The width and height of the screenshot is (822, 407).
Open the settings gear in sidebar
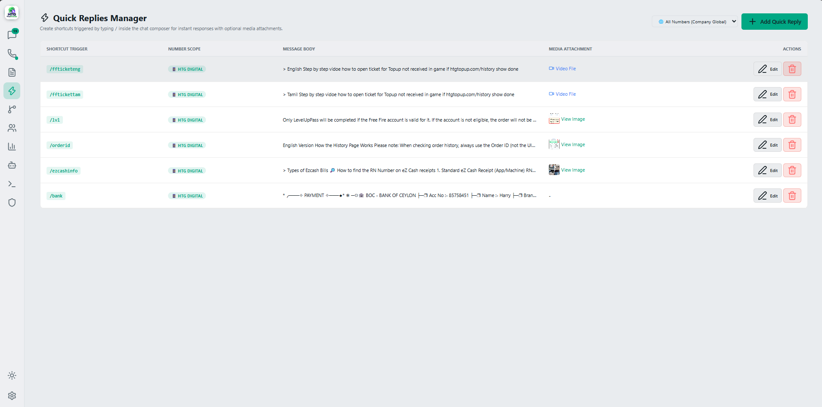click(x=12, y=396)
